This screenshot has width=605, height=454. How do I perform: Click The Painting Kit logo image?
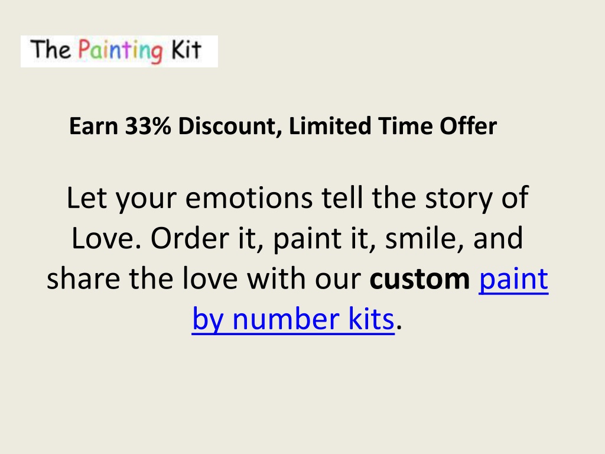point(119,51)
